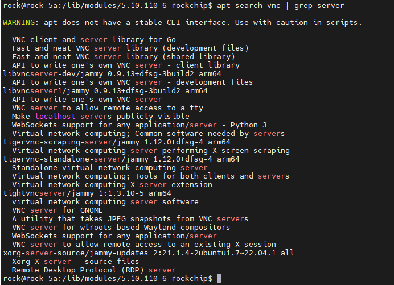Click the tigervnc-standalone-server/jammy package line
This screenshot has height=285, width=394.
(x=121, y=159)
